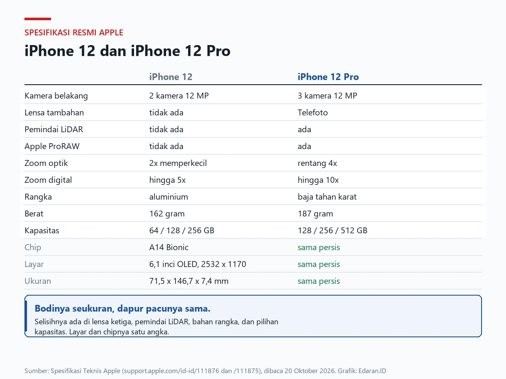
Task: Click 'sama persis' in the Layar row
Action: (319, 264)
